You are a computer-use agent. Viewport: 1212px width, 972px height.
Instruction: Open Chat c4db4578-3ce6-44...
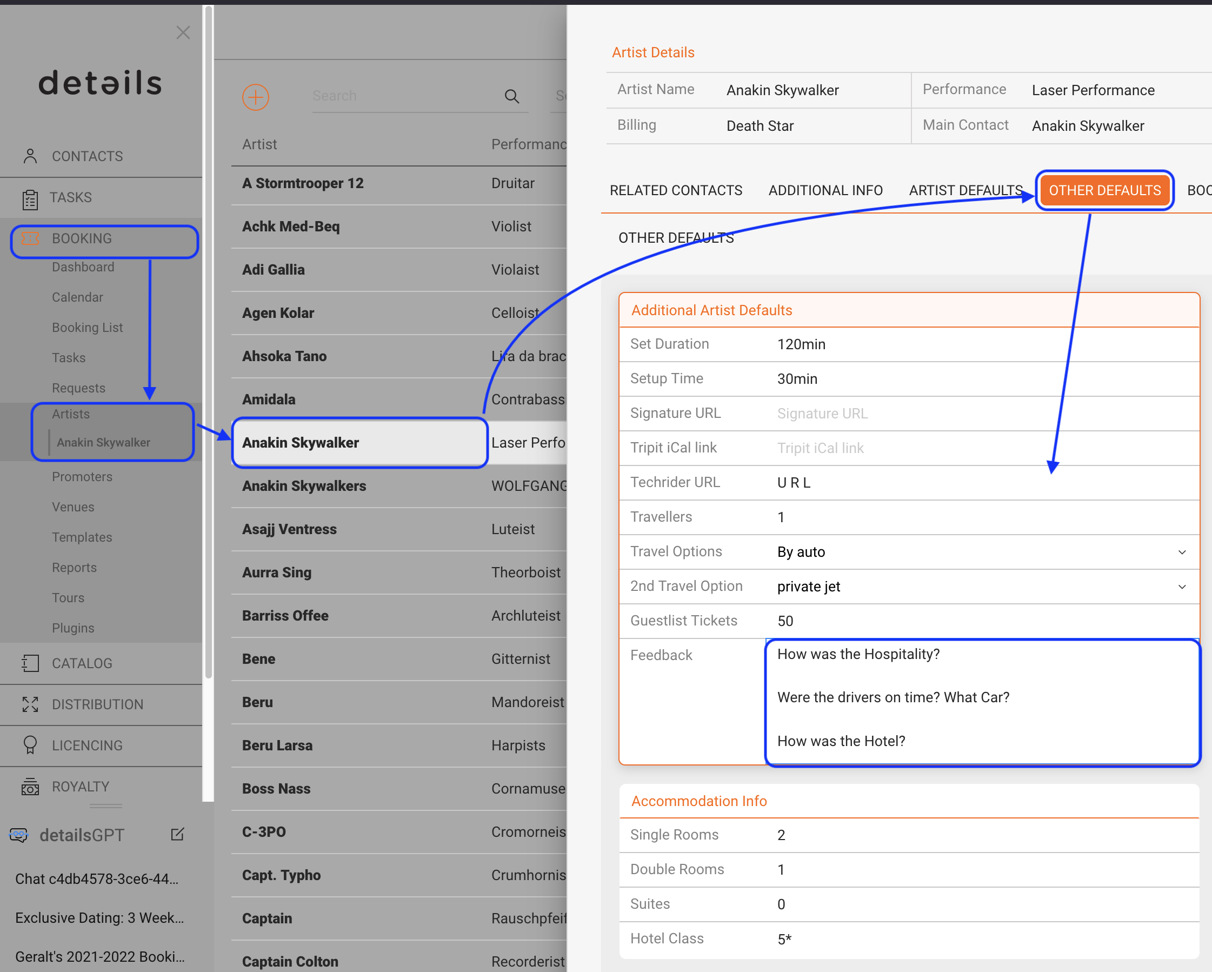coord(97,878)
